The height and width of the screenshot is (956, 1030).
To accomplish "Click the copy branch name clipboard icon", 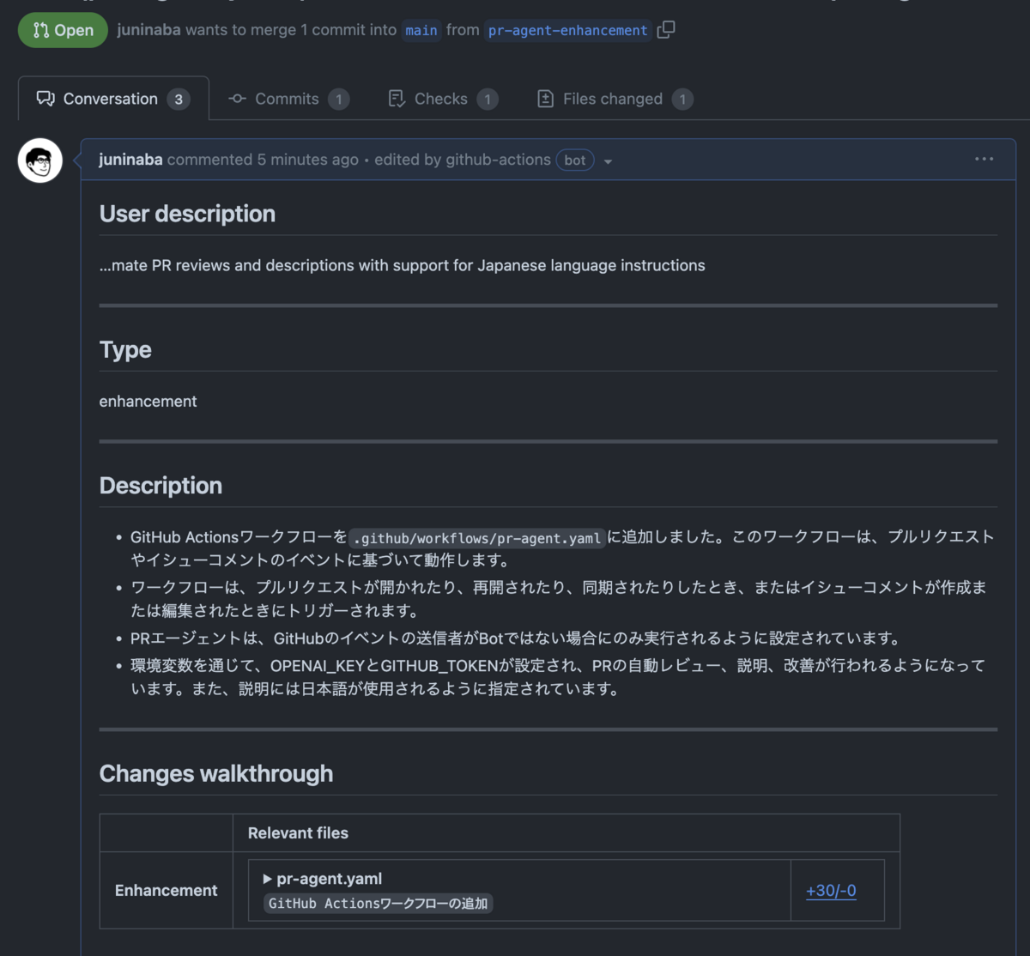I will (666, 29).
